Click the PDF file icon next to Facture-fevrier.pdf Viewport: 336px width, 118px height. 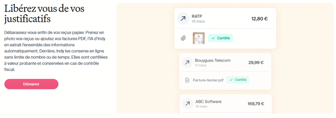[x=187, y=80]
